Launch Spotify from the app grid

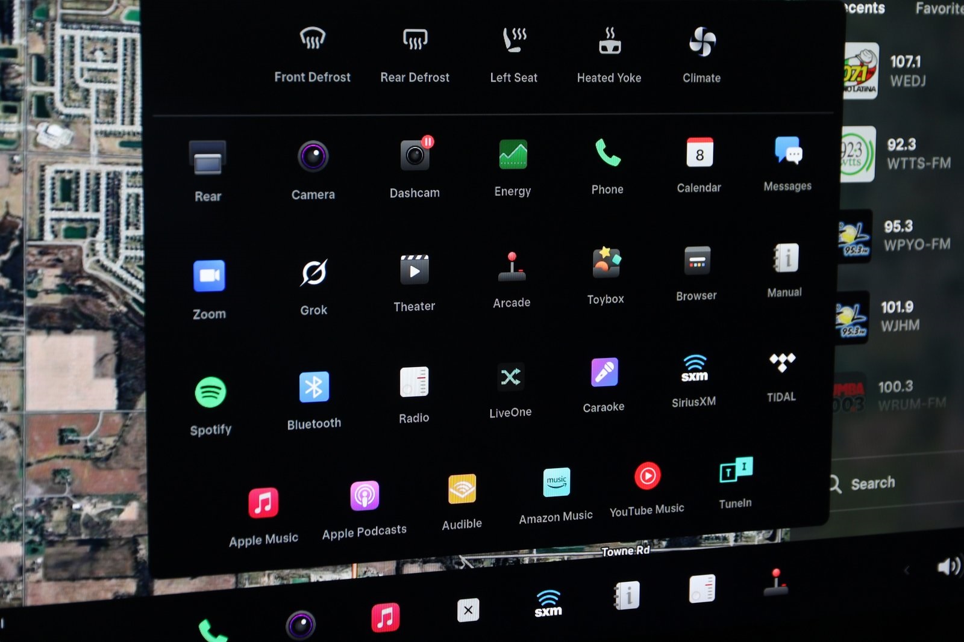[x=210, y=392]
